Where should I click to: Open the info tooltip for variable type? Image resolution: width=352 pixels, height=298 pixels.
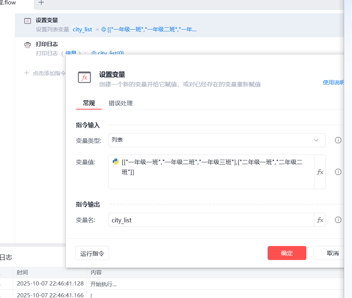point(338,140)
